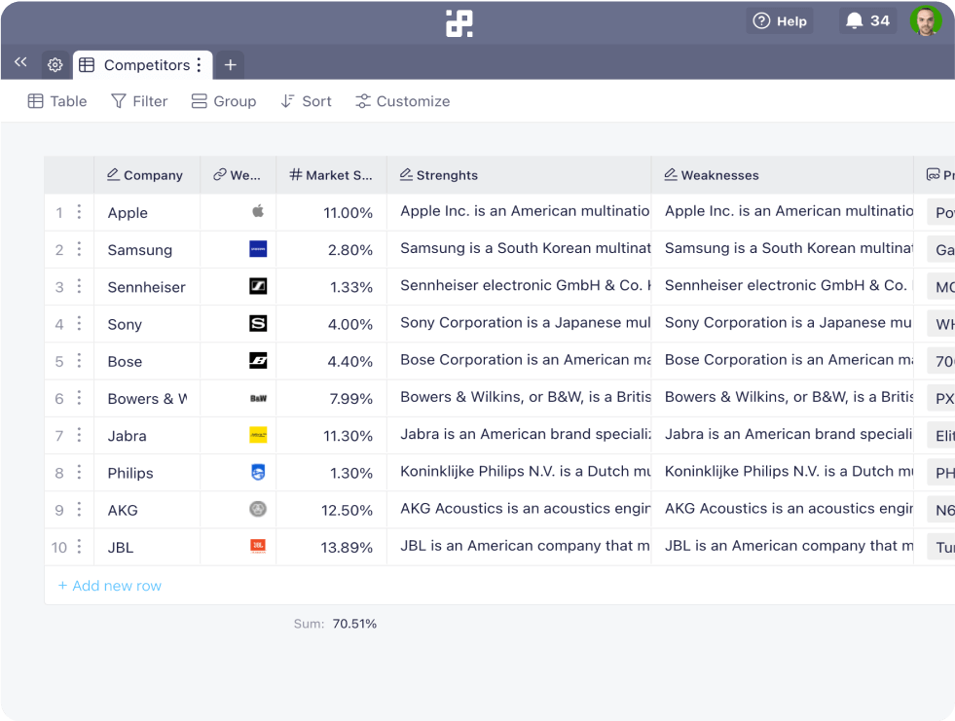The width and height of the screenshot is (955, 721).
Task: Click the B&W website logo icon
Action: (258, 398)
